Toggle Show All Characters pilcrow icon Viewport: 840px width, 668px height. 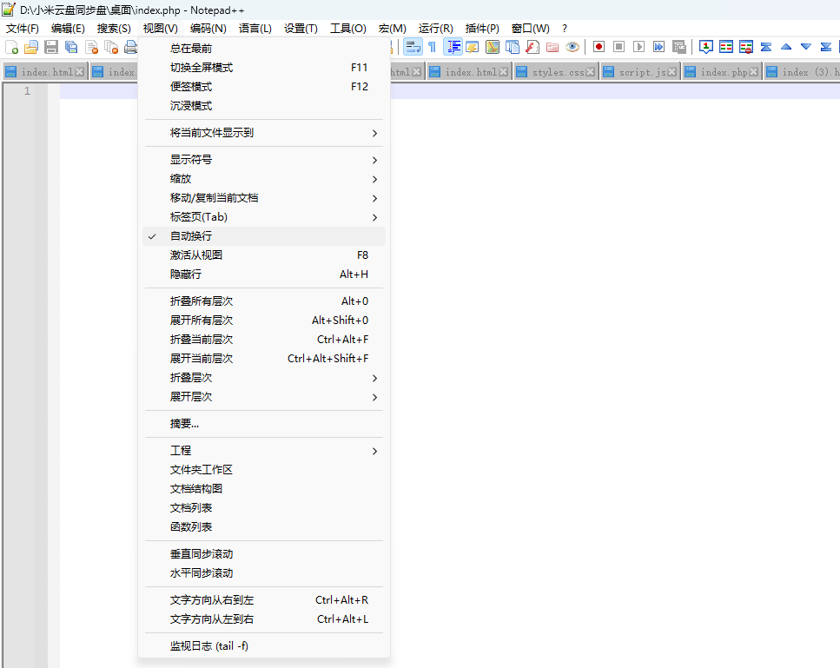[431, 48]
